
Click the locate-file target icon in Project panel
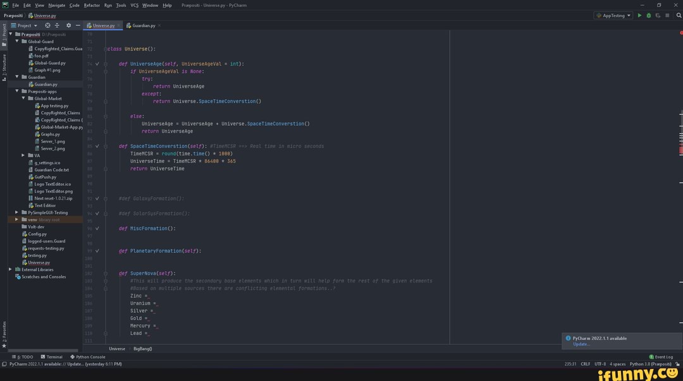point(47,26)
